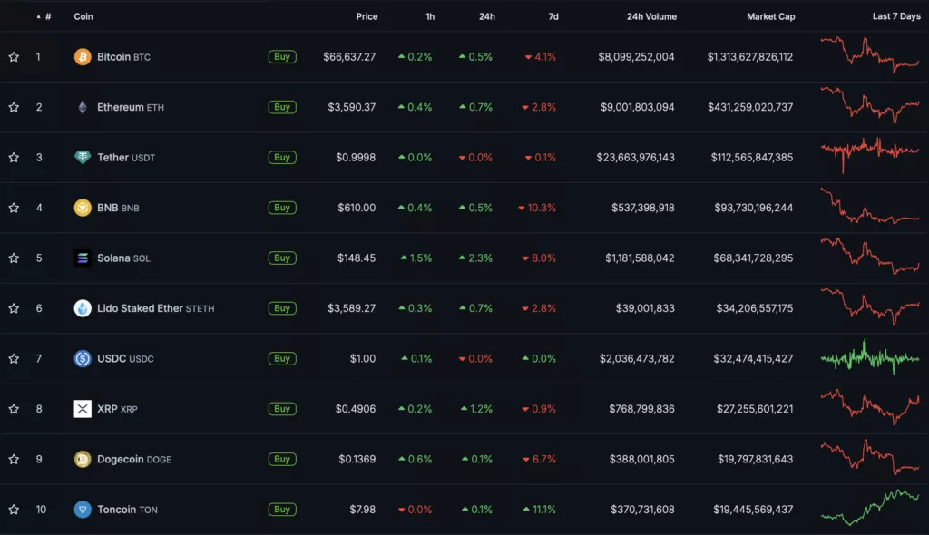This screenshot has height=535, width=929.
Task: Click the Lido Staked Ether logo icon
Action: pos(83,308)
